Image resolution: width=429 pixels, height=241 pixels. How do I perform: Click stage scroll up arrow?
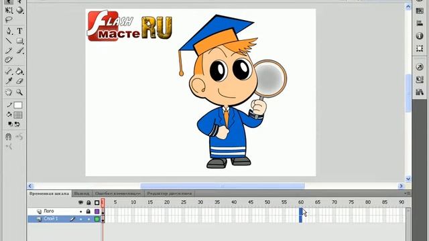(408, 6)
